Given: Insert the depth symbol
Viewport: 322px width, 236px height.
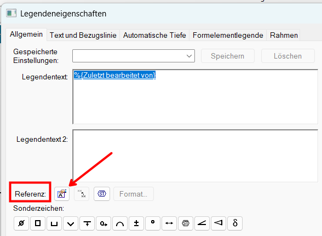Looking at the screenshot, I should click(x=87, y=223).
